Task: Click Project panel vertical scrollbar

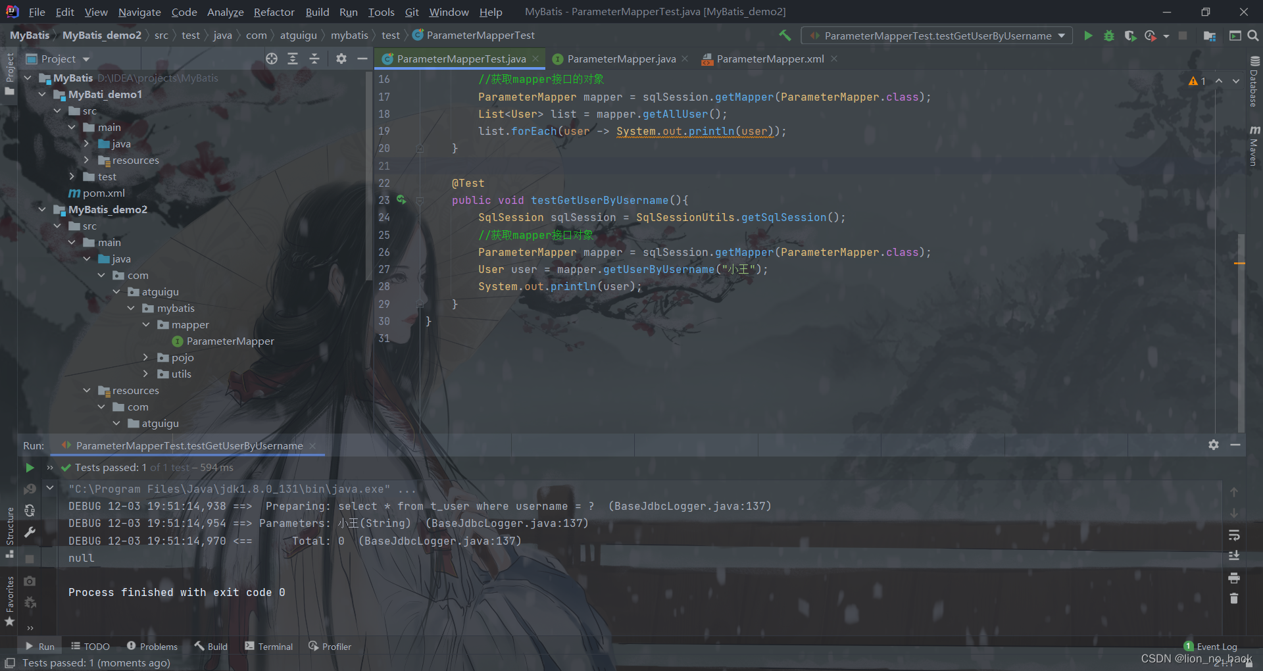Action: pyautogui.click(x=369, y=178)
